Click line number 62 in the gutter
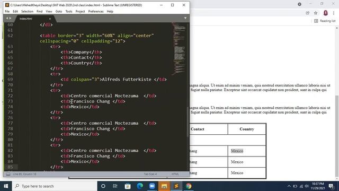339x191 pixels. coord(10,36)
